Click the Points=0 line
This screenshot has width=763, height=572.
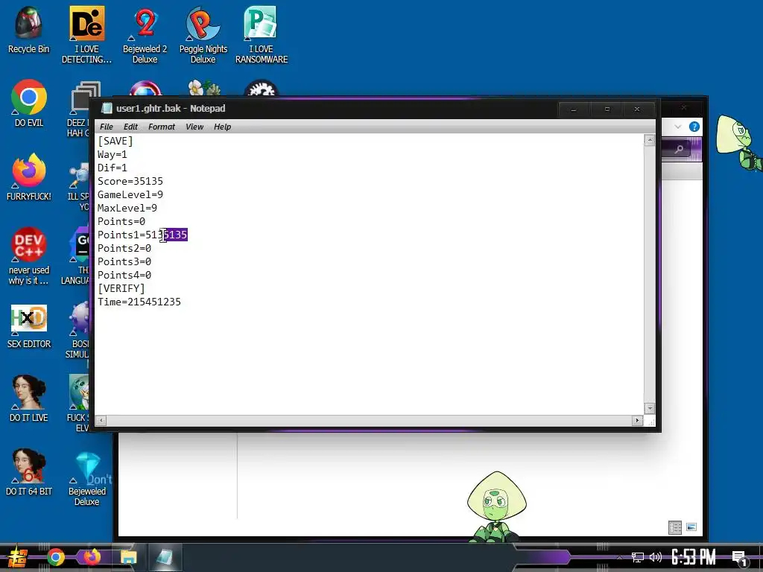(x=121, y=222)
